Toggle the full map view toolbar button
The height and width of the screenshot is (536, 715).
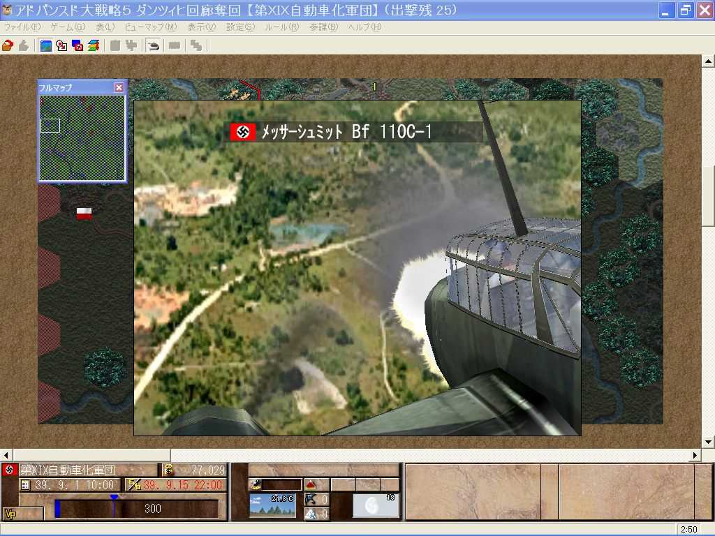45,46
